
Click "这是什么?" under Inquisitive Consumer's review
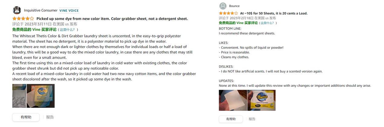68,29
